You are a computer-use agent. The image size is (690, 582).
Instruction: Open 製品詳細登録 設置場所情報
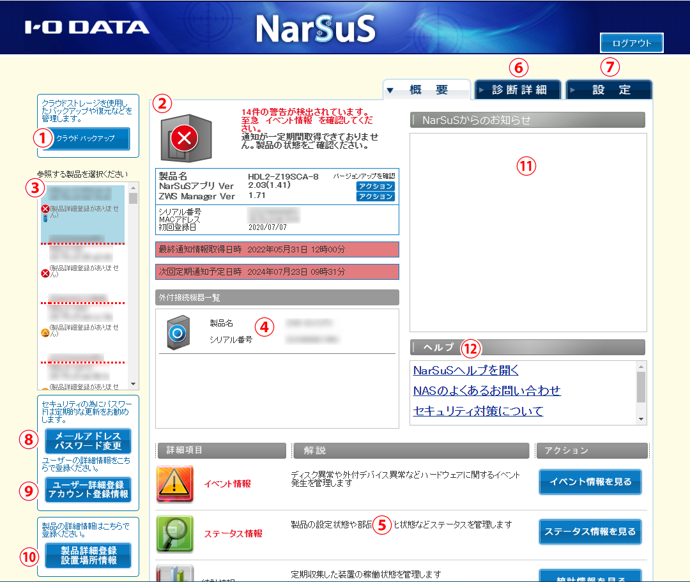(88, 556)
